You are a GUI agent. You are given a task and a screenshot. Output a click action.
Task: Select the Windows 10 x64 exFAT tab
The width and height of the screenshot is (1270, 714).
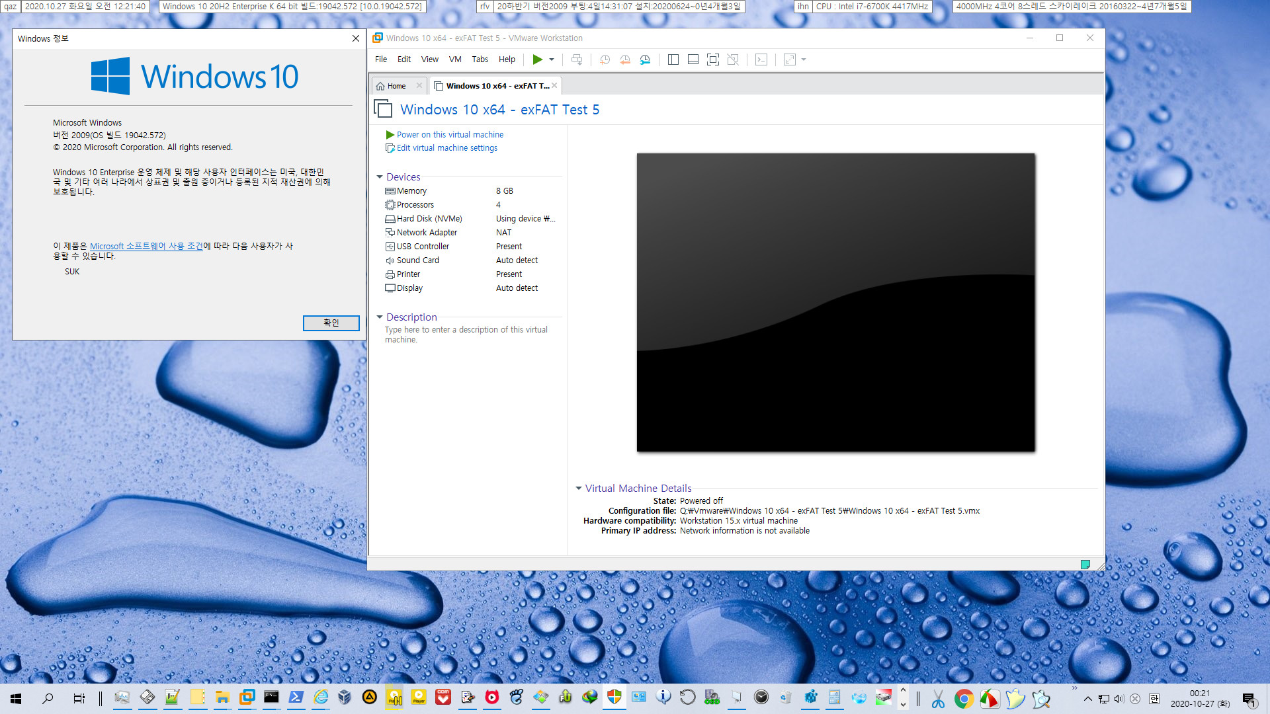tap(496, 86)
